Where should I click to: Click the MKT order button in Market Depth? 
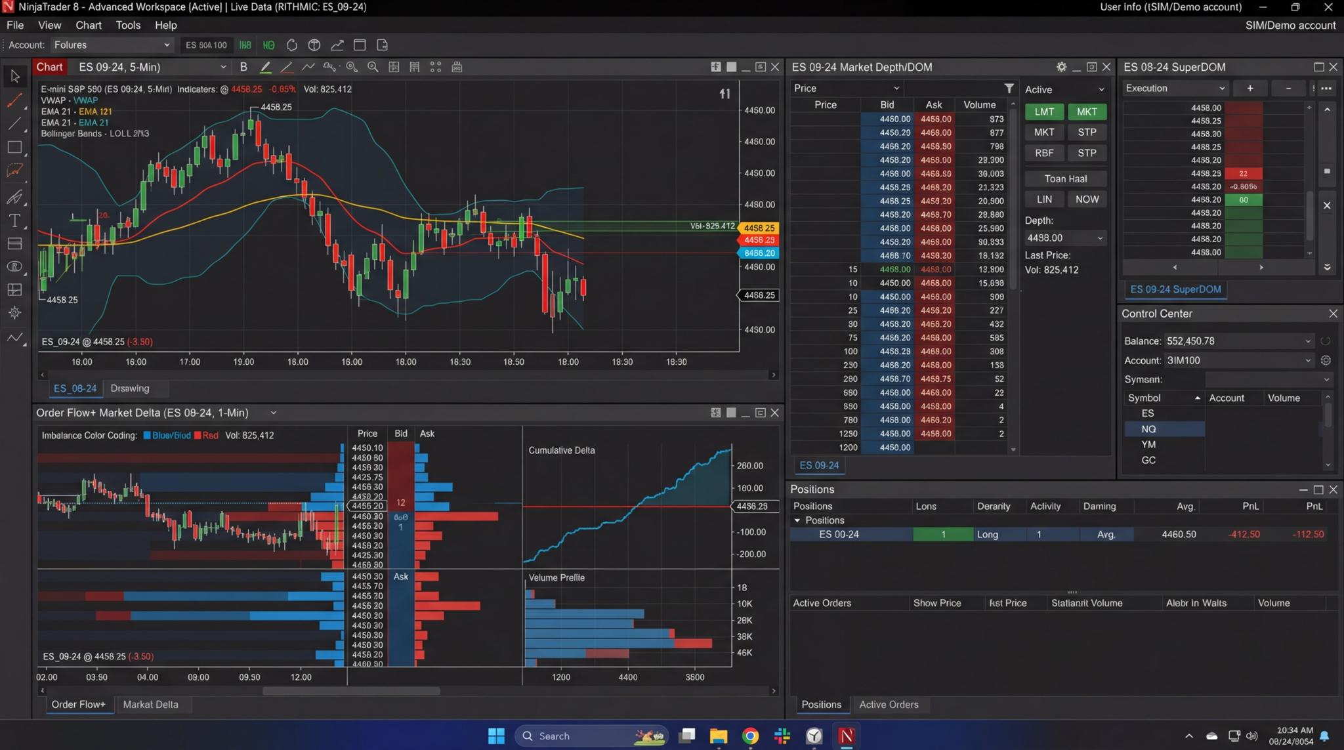[x=1087, y=112]
